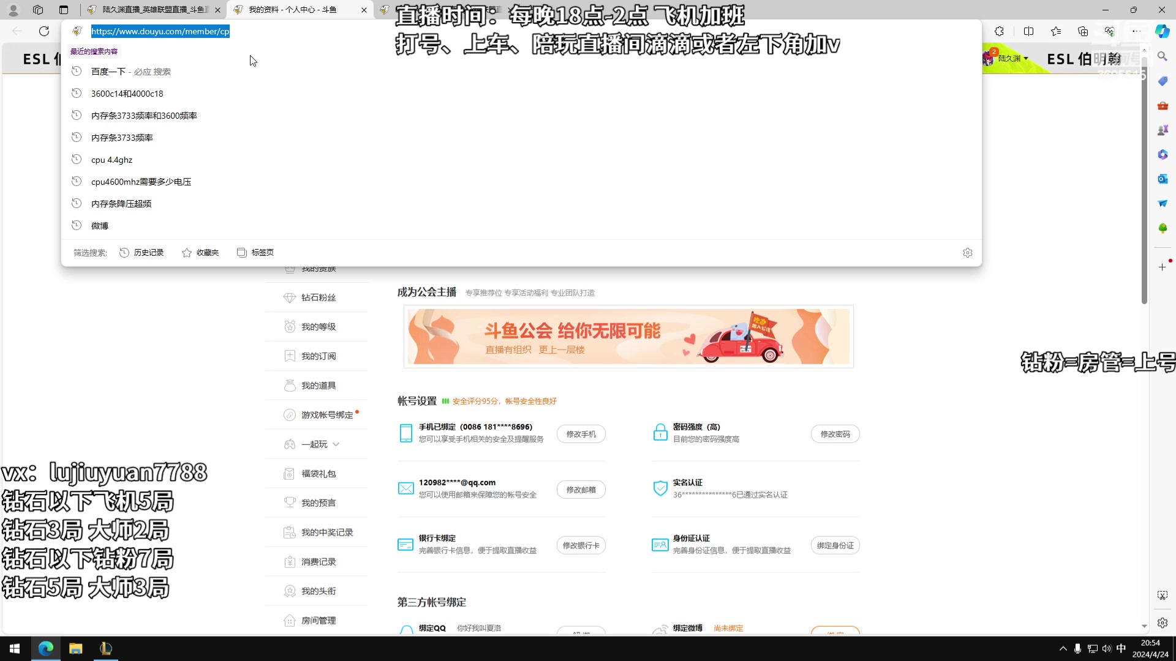Add a sidebar app with plus icon
The image size is (1176, 661).
click(1162, 267)
